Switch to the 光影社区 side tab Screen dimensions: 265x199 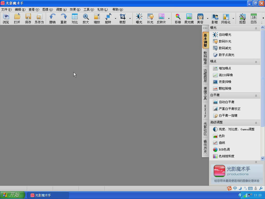click(205, 129)
